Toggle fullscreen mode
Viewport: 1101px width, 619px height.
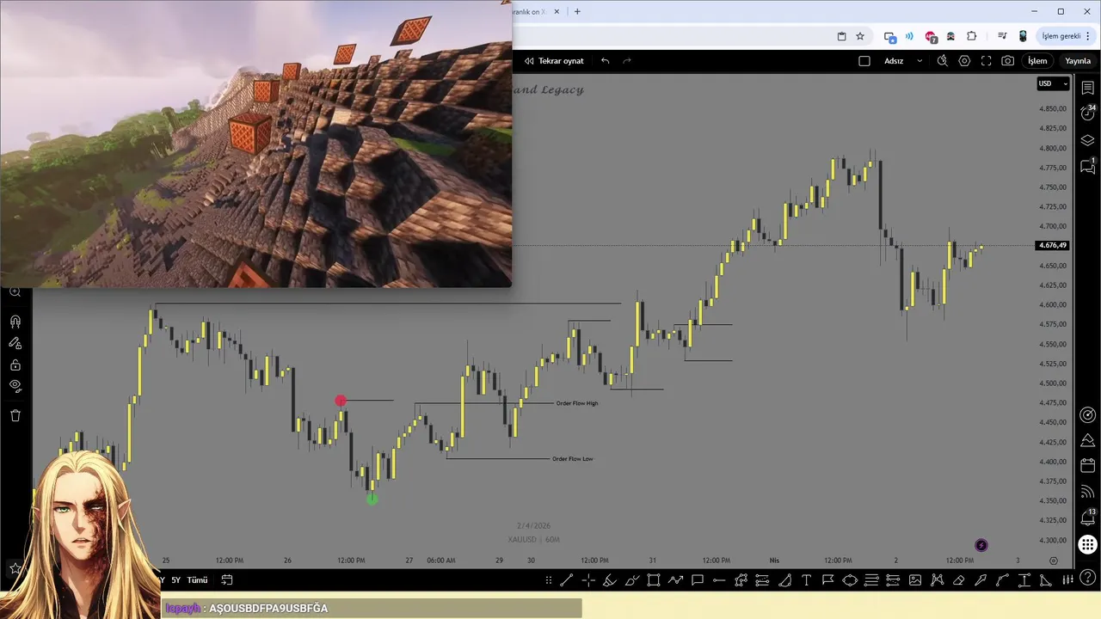(x=986, y=61)
